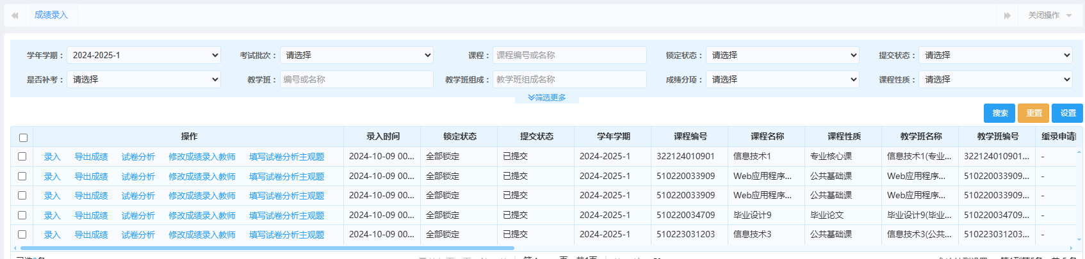
Task: Open 试卷分析 in the 毕业设计9 row
Action: pos(138,216)
